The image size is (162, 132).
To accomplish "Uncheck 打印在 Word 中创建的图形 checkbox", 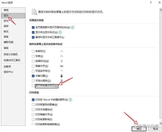I will point(33,100).
